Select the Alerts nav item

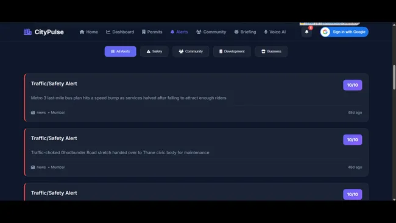point(179,32)
